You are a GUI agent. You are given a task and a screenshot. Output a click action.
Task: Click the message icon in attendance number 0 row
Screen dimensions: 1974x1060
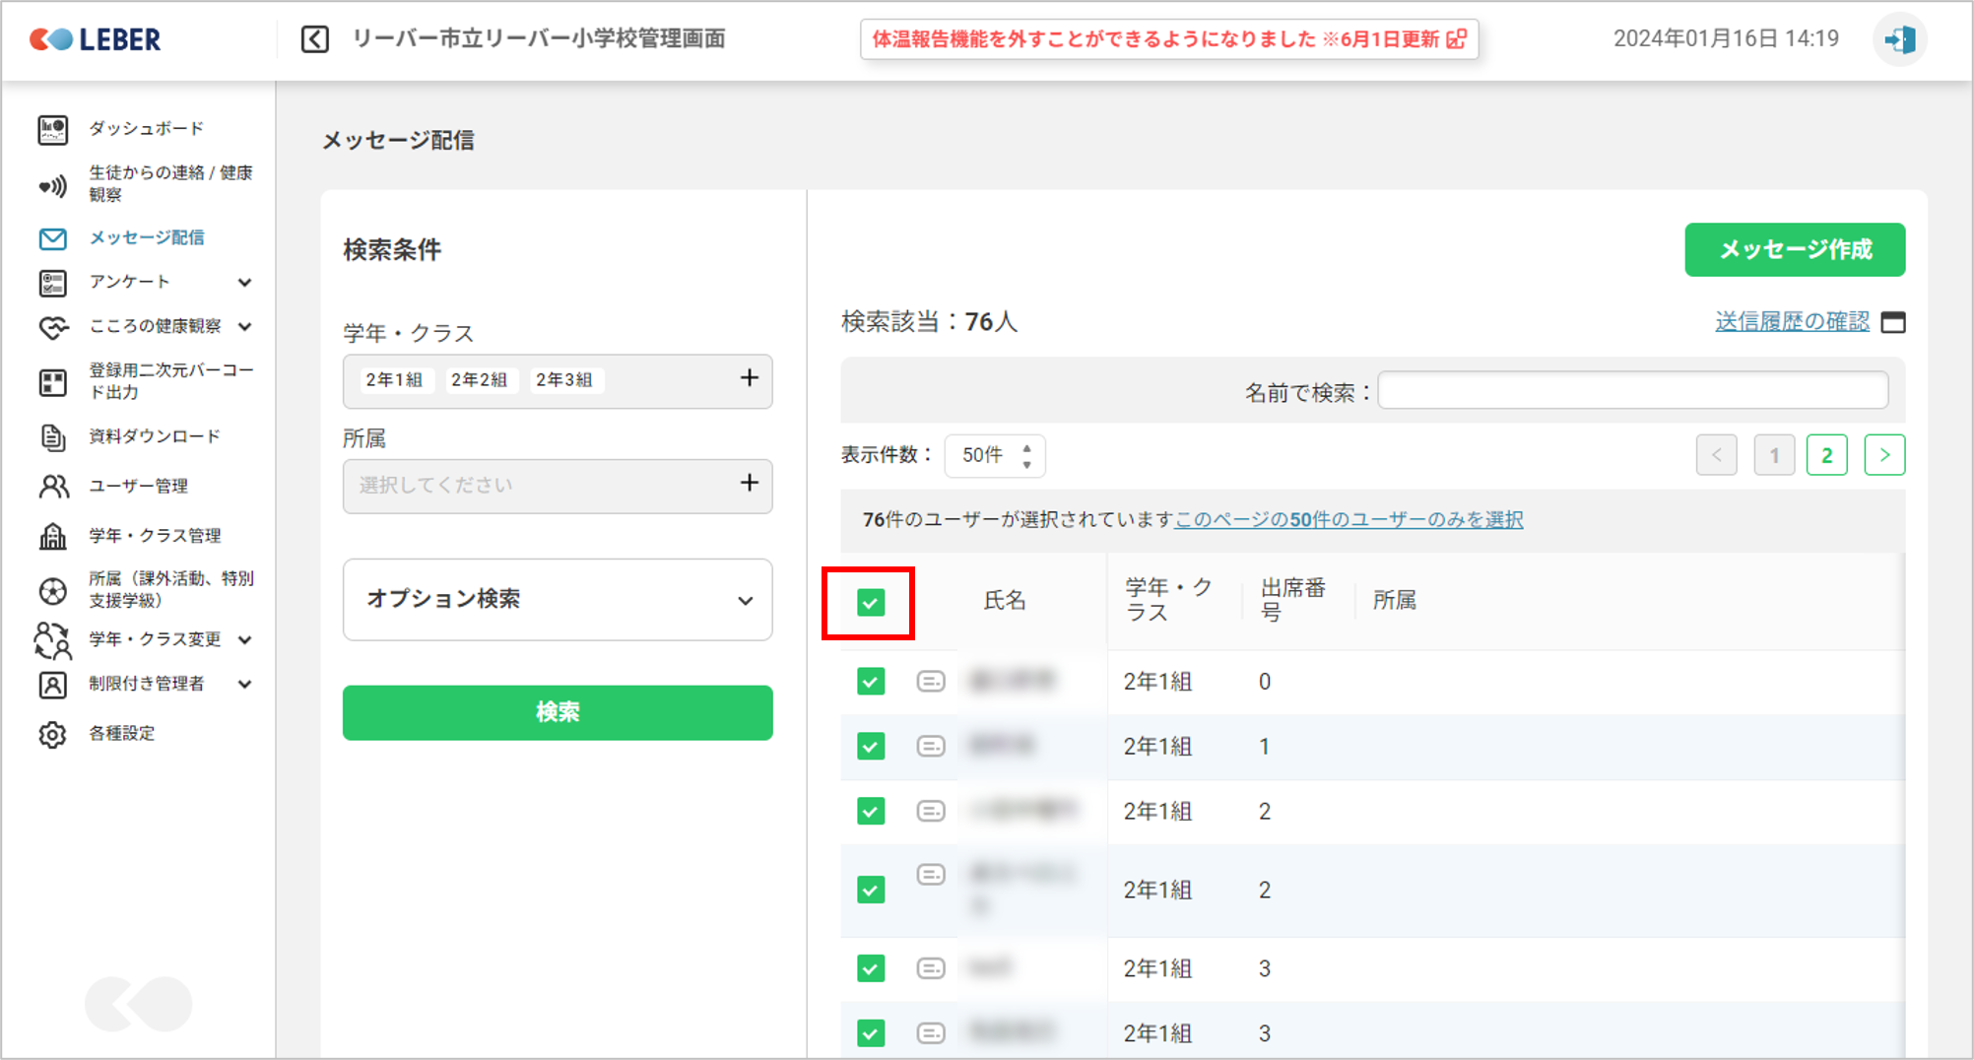[930, 682]
